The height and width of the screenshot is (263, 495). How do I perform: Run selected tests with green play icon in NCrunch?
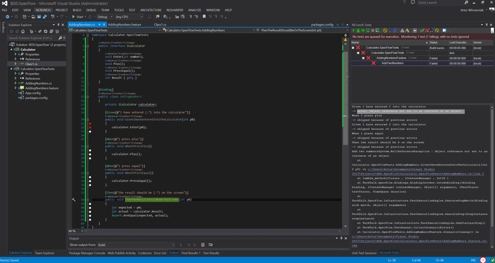[x=353, y=30]
